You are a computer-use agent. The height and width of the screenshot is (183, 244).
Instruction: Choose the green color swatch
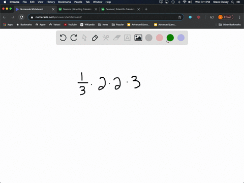pyautogui.click(x=170, y=38)
